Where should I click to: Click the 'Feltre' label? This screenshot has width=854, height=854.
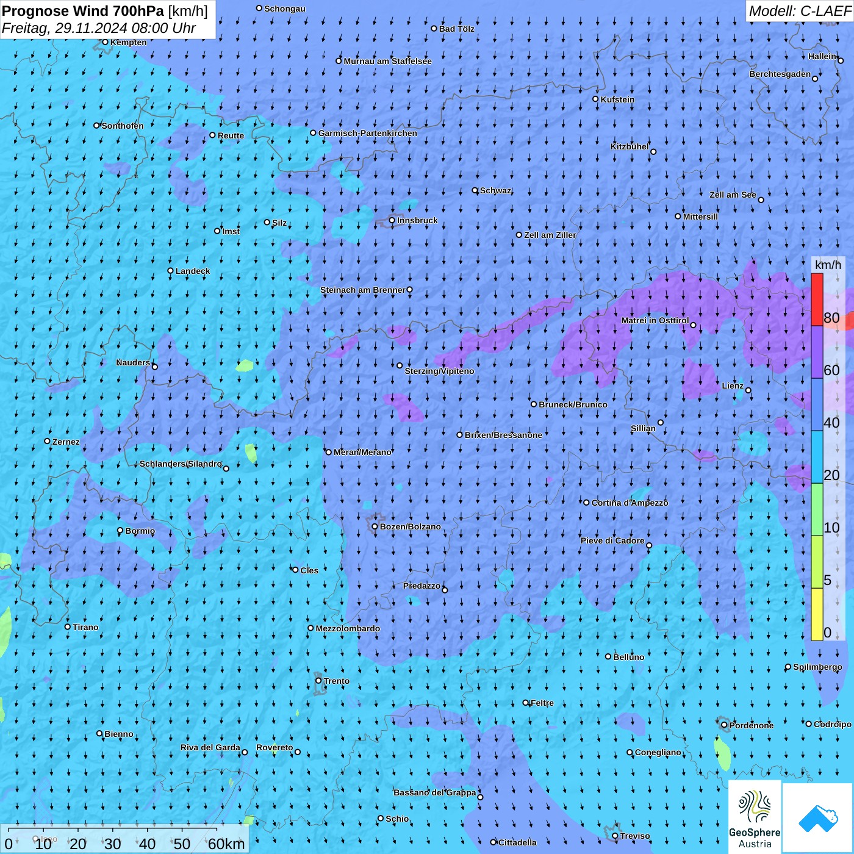[x=542, y=703]
